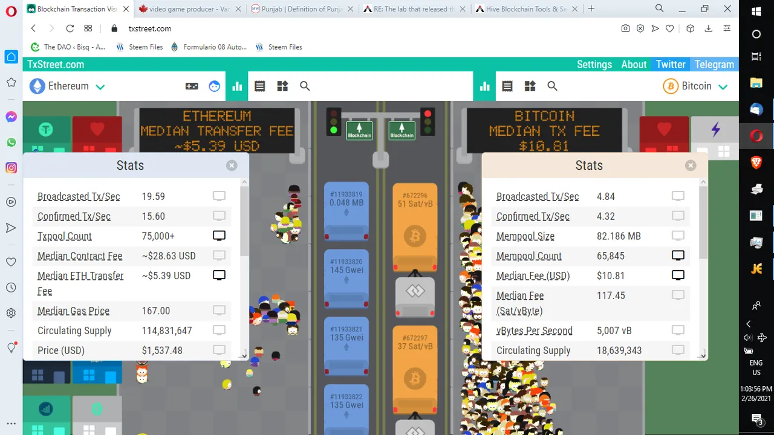Reload the txstreet.com page
Viewport: 774px width, 435px height.
pos(70,28)
